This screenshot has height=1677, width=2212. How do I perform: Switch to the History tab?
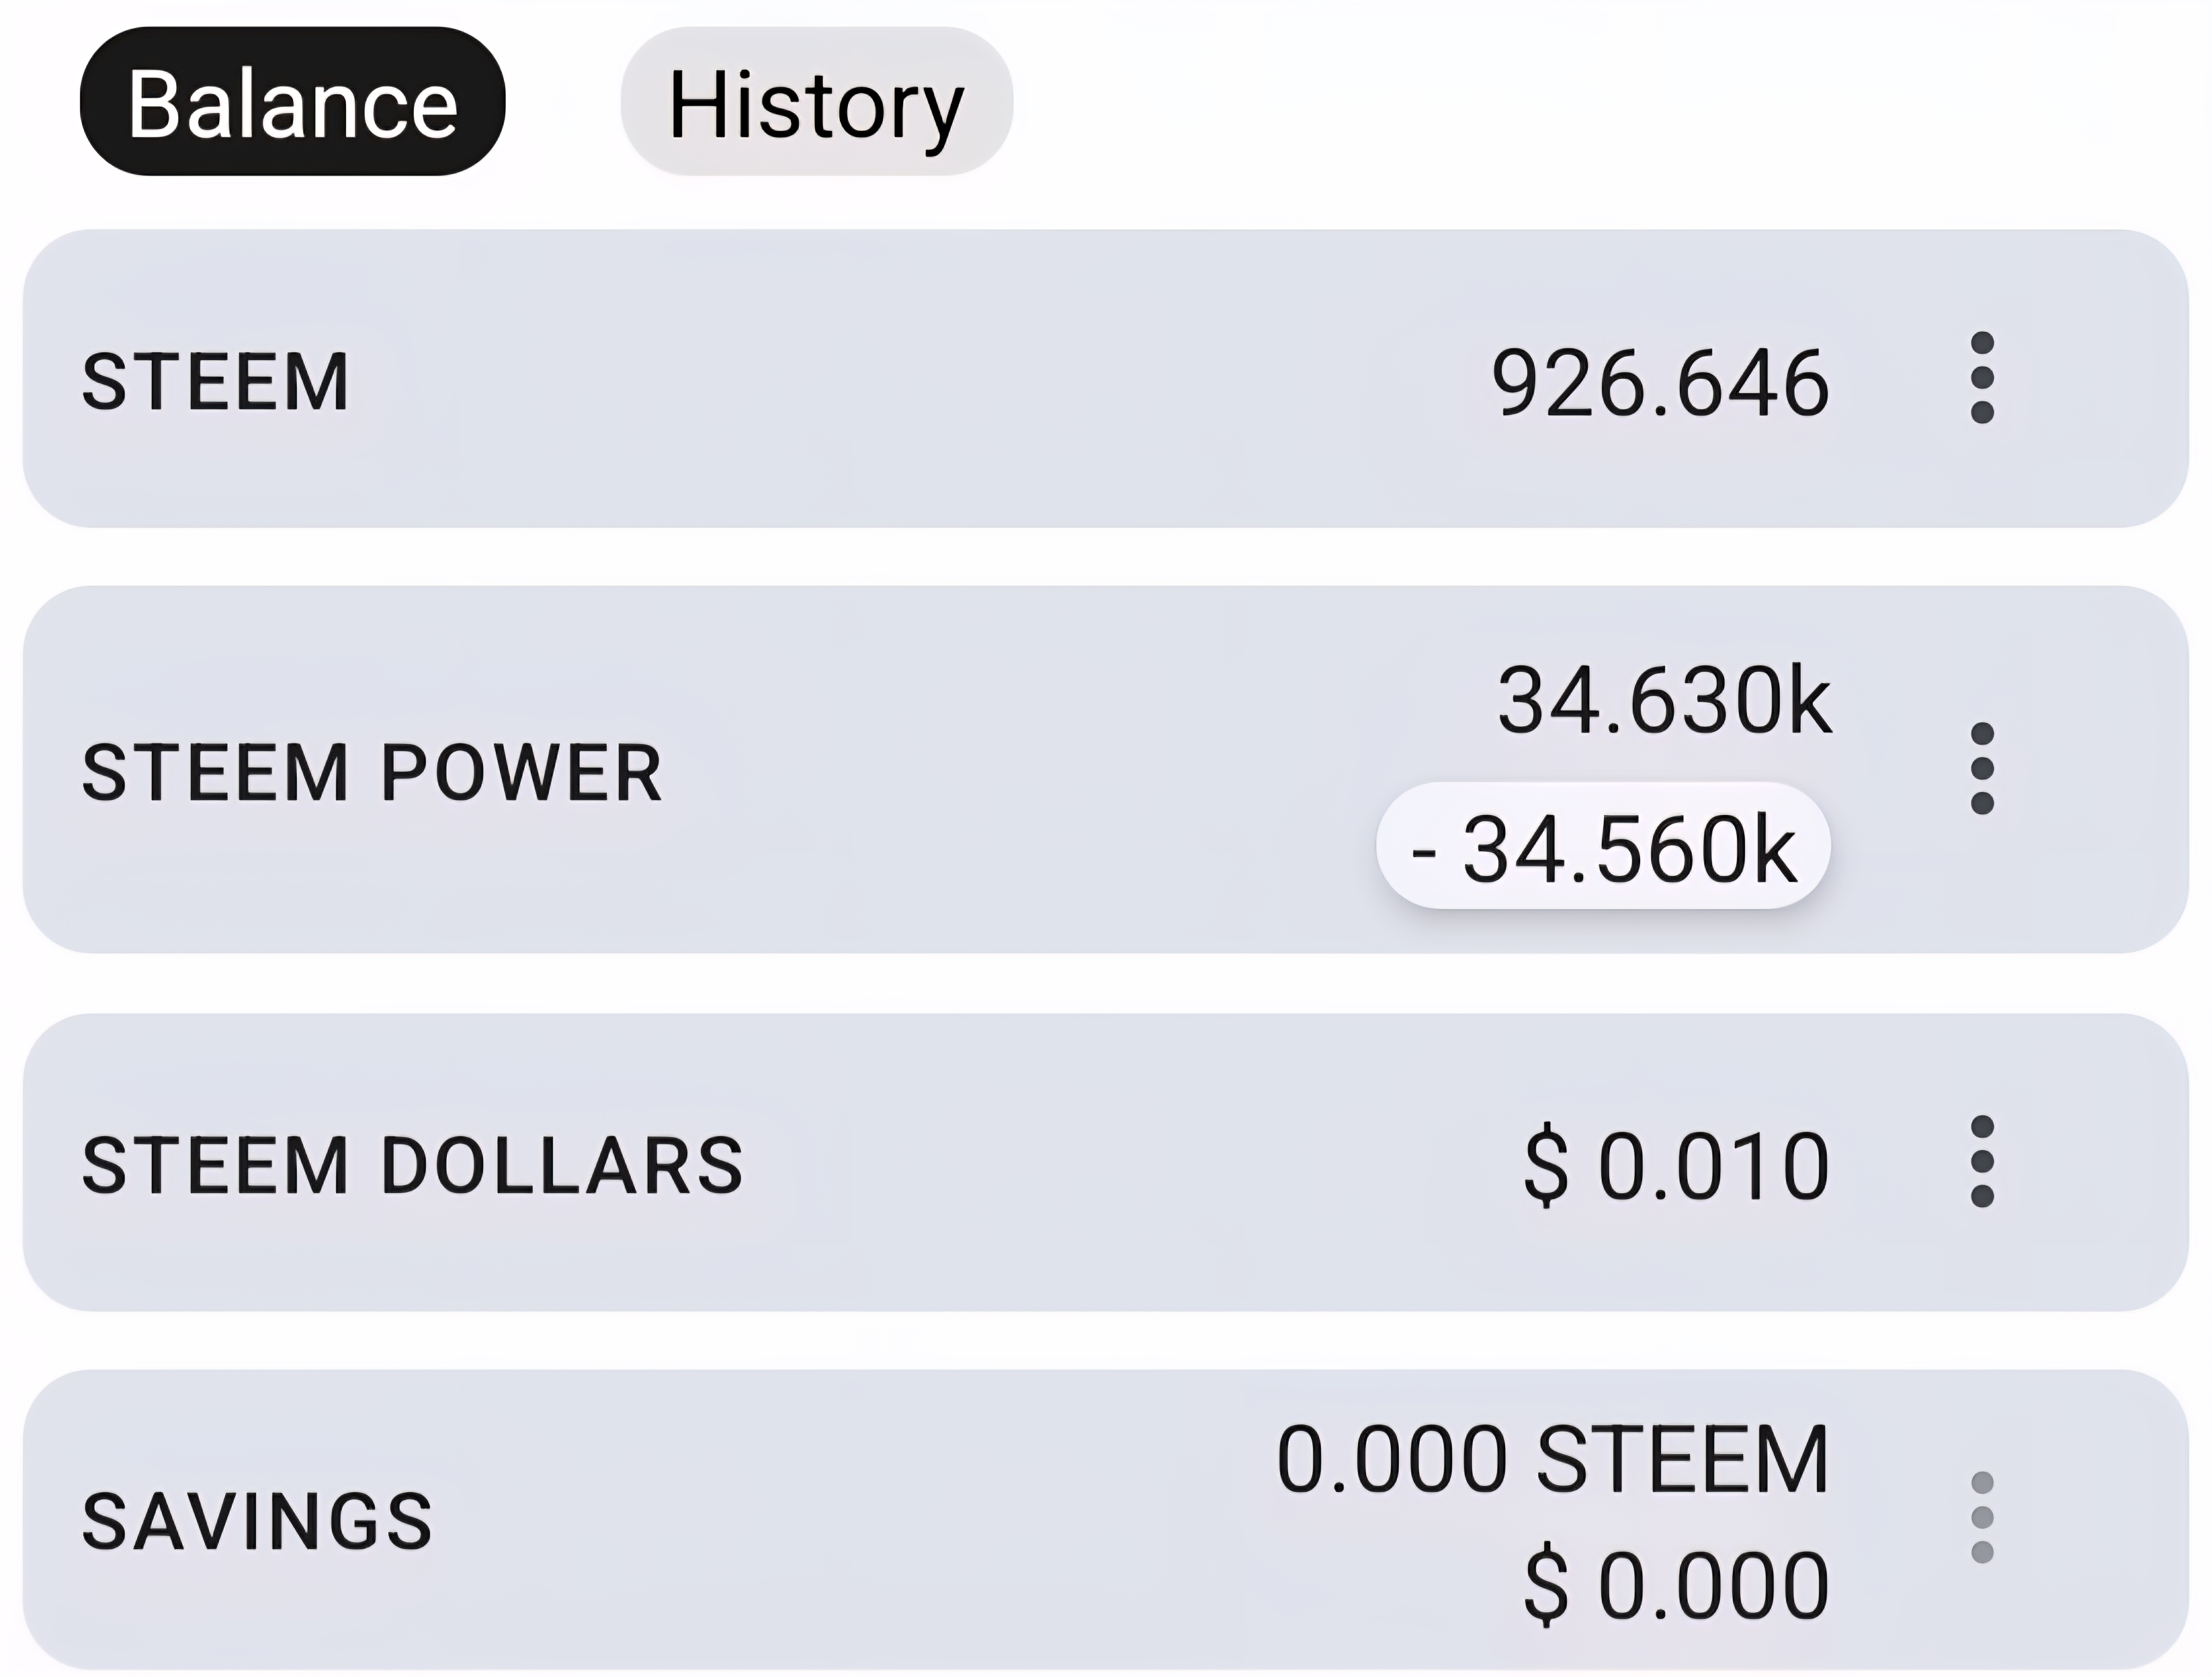pyautogui.click(x=816, y=102)
